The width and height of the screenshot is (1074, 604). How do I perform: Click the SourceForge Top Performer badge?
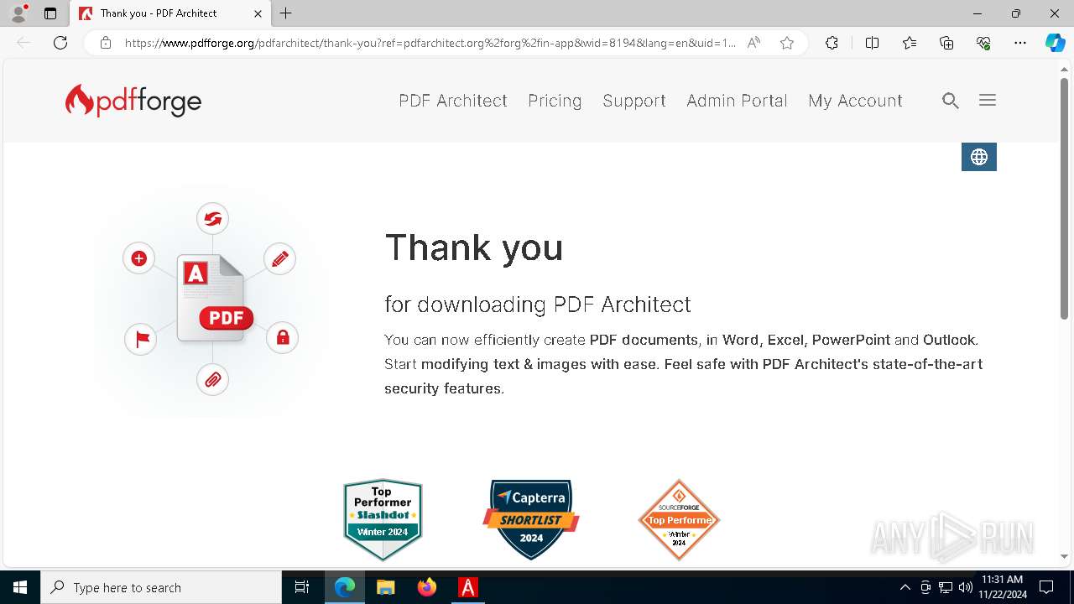point(679,519)
